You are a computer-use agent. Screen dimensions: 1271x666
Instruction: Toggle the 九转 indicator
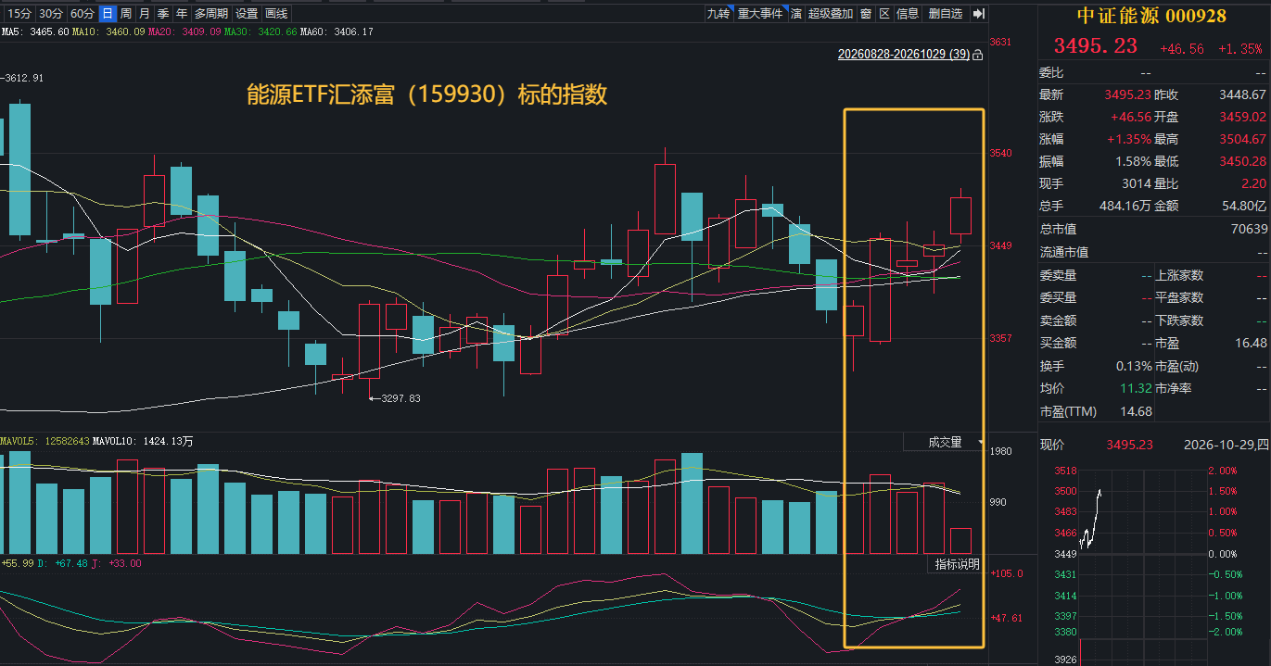point(718,13)
